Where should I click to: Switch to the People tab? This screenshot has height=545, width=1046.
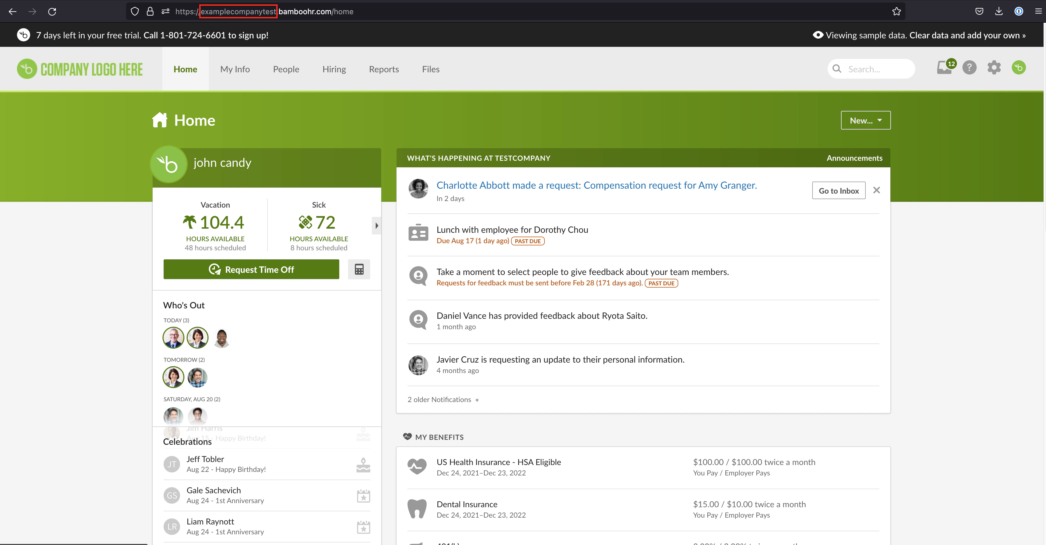(286, 69)
